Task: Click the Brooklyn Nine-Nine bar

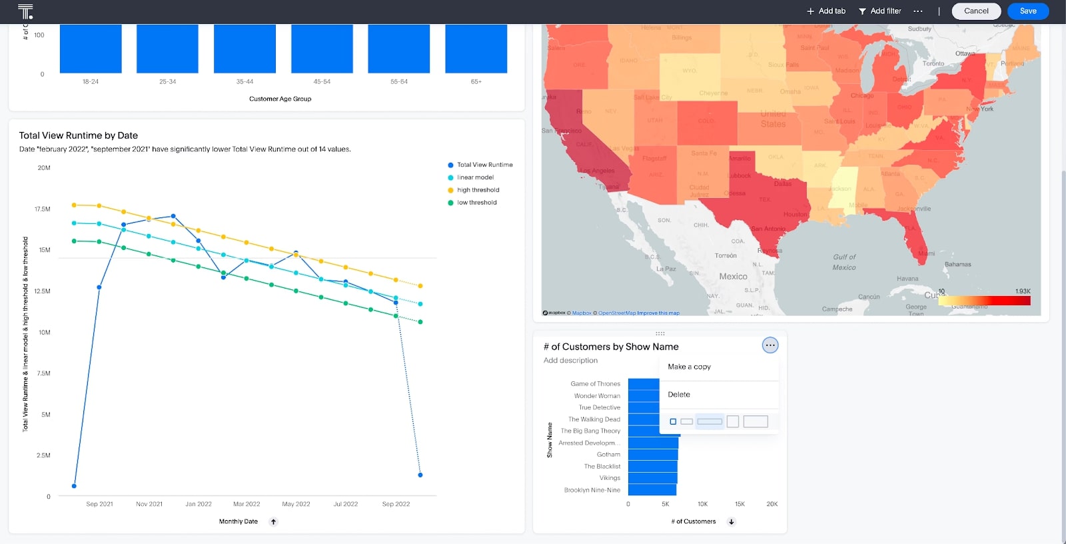Action: [652, 490]
